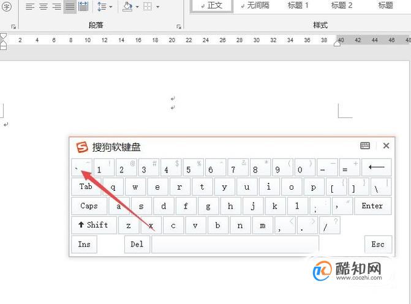Click the Tab key on soft keyboard
Viewport: 411px width, 304px height.
(86, 187)
